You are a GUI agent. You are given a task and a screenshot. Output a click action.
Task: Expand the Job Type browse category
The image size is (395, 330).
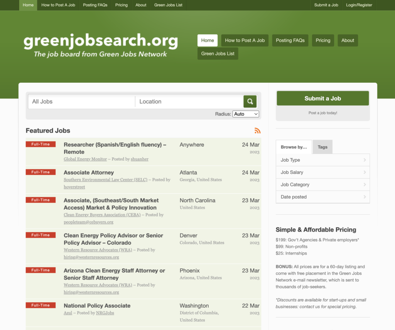[x=322, y=160]
